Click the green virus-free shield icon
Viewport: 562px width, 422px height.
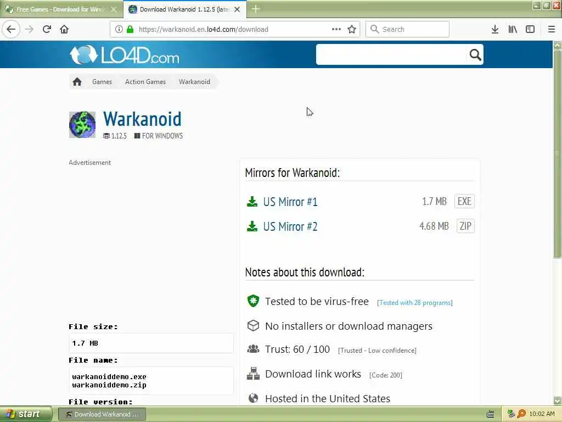253,301
